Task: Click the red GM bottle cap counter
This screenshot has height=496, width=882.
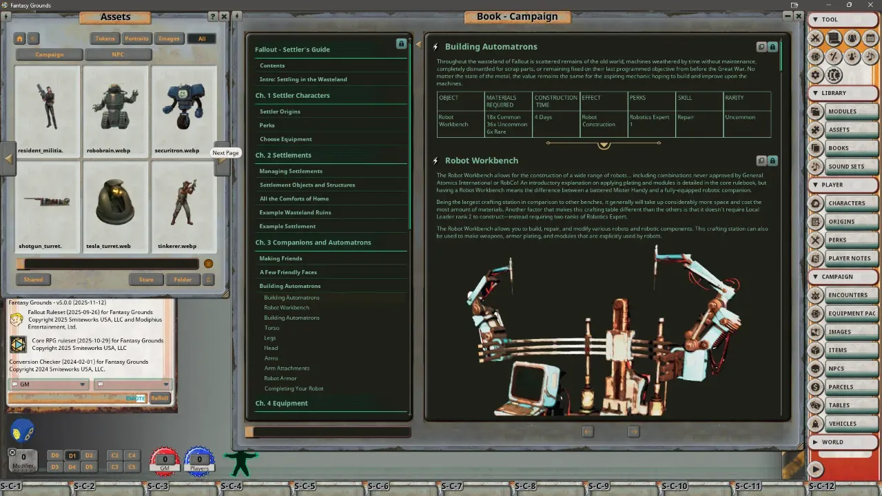Action: 165,461
